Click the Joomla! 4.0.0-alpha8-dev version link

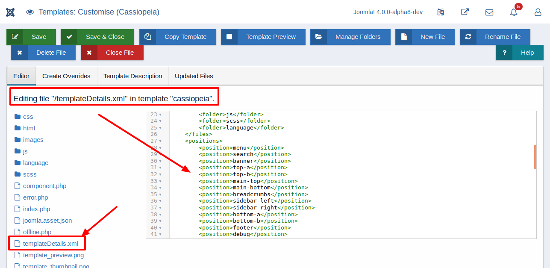point(388,12)
